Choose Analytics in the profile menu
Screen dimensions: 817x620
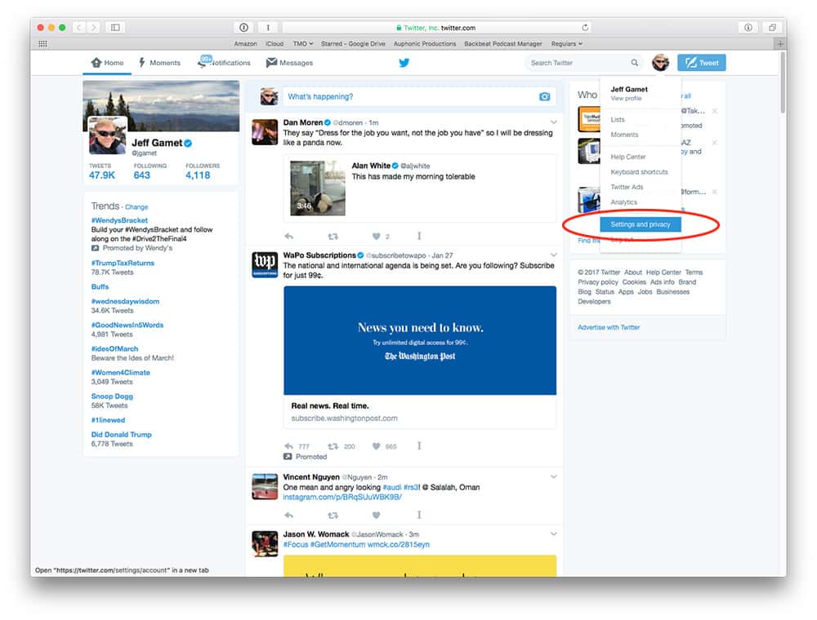(623, 202)
